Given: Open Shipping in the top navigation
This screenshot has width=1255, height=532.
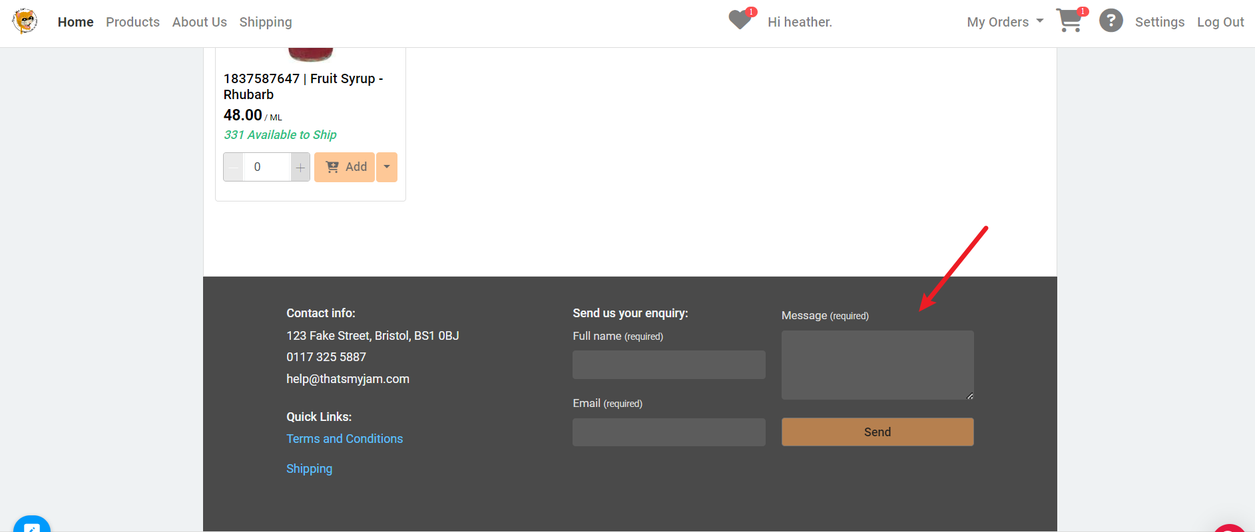Looking at the screenshot, I should pyautogui.click(x=266, y=22).
